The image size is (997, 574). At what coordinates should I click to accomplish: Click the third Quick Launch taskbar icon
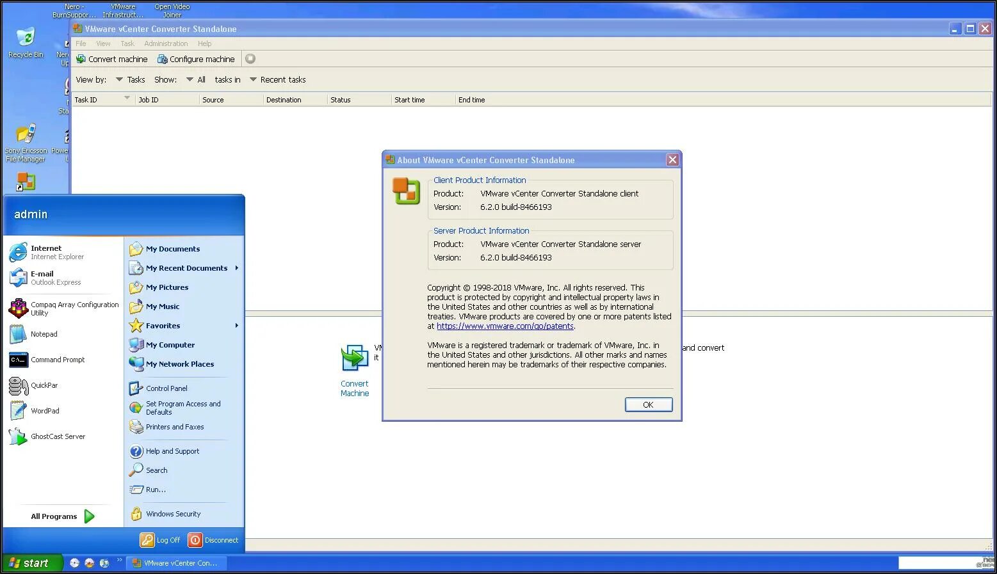pyautogui.click(x=104, y=563)
